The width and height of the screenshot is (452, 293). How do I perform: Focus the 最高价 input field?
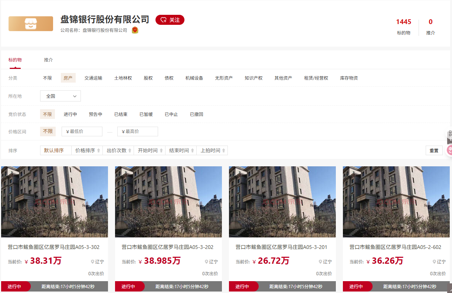coord(138,131)
